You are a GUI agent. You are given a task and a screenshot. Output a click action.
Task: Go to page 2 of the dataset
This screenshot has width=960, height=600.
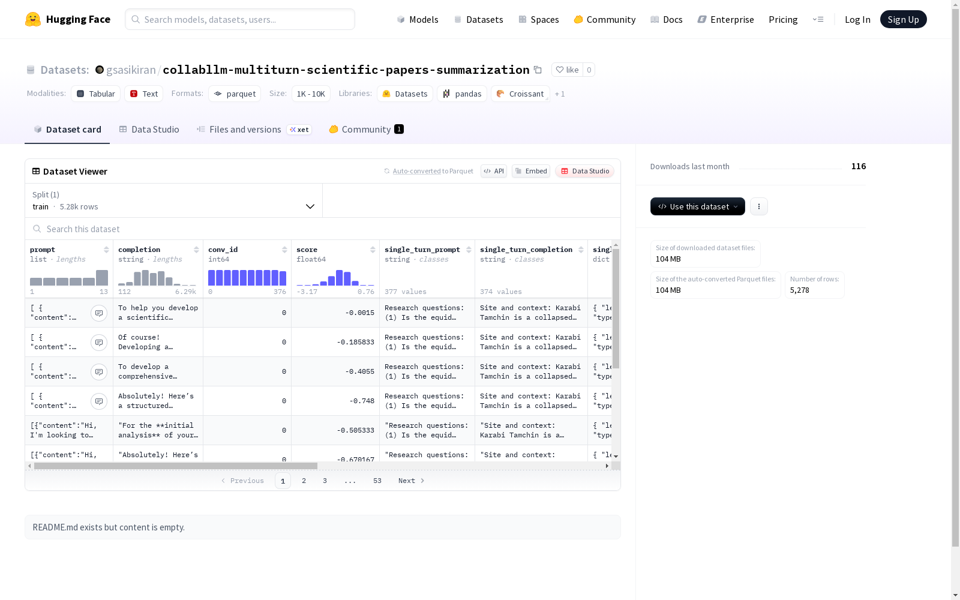click(x=304, y=481)
